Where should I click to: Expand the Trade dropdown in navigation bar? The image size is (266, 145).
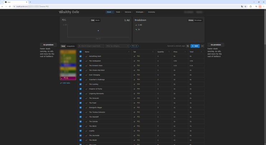click(119, 12)
